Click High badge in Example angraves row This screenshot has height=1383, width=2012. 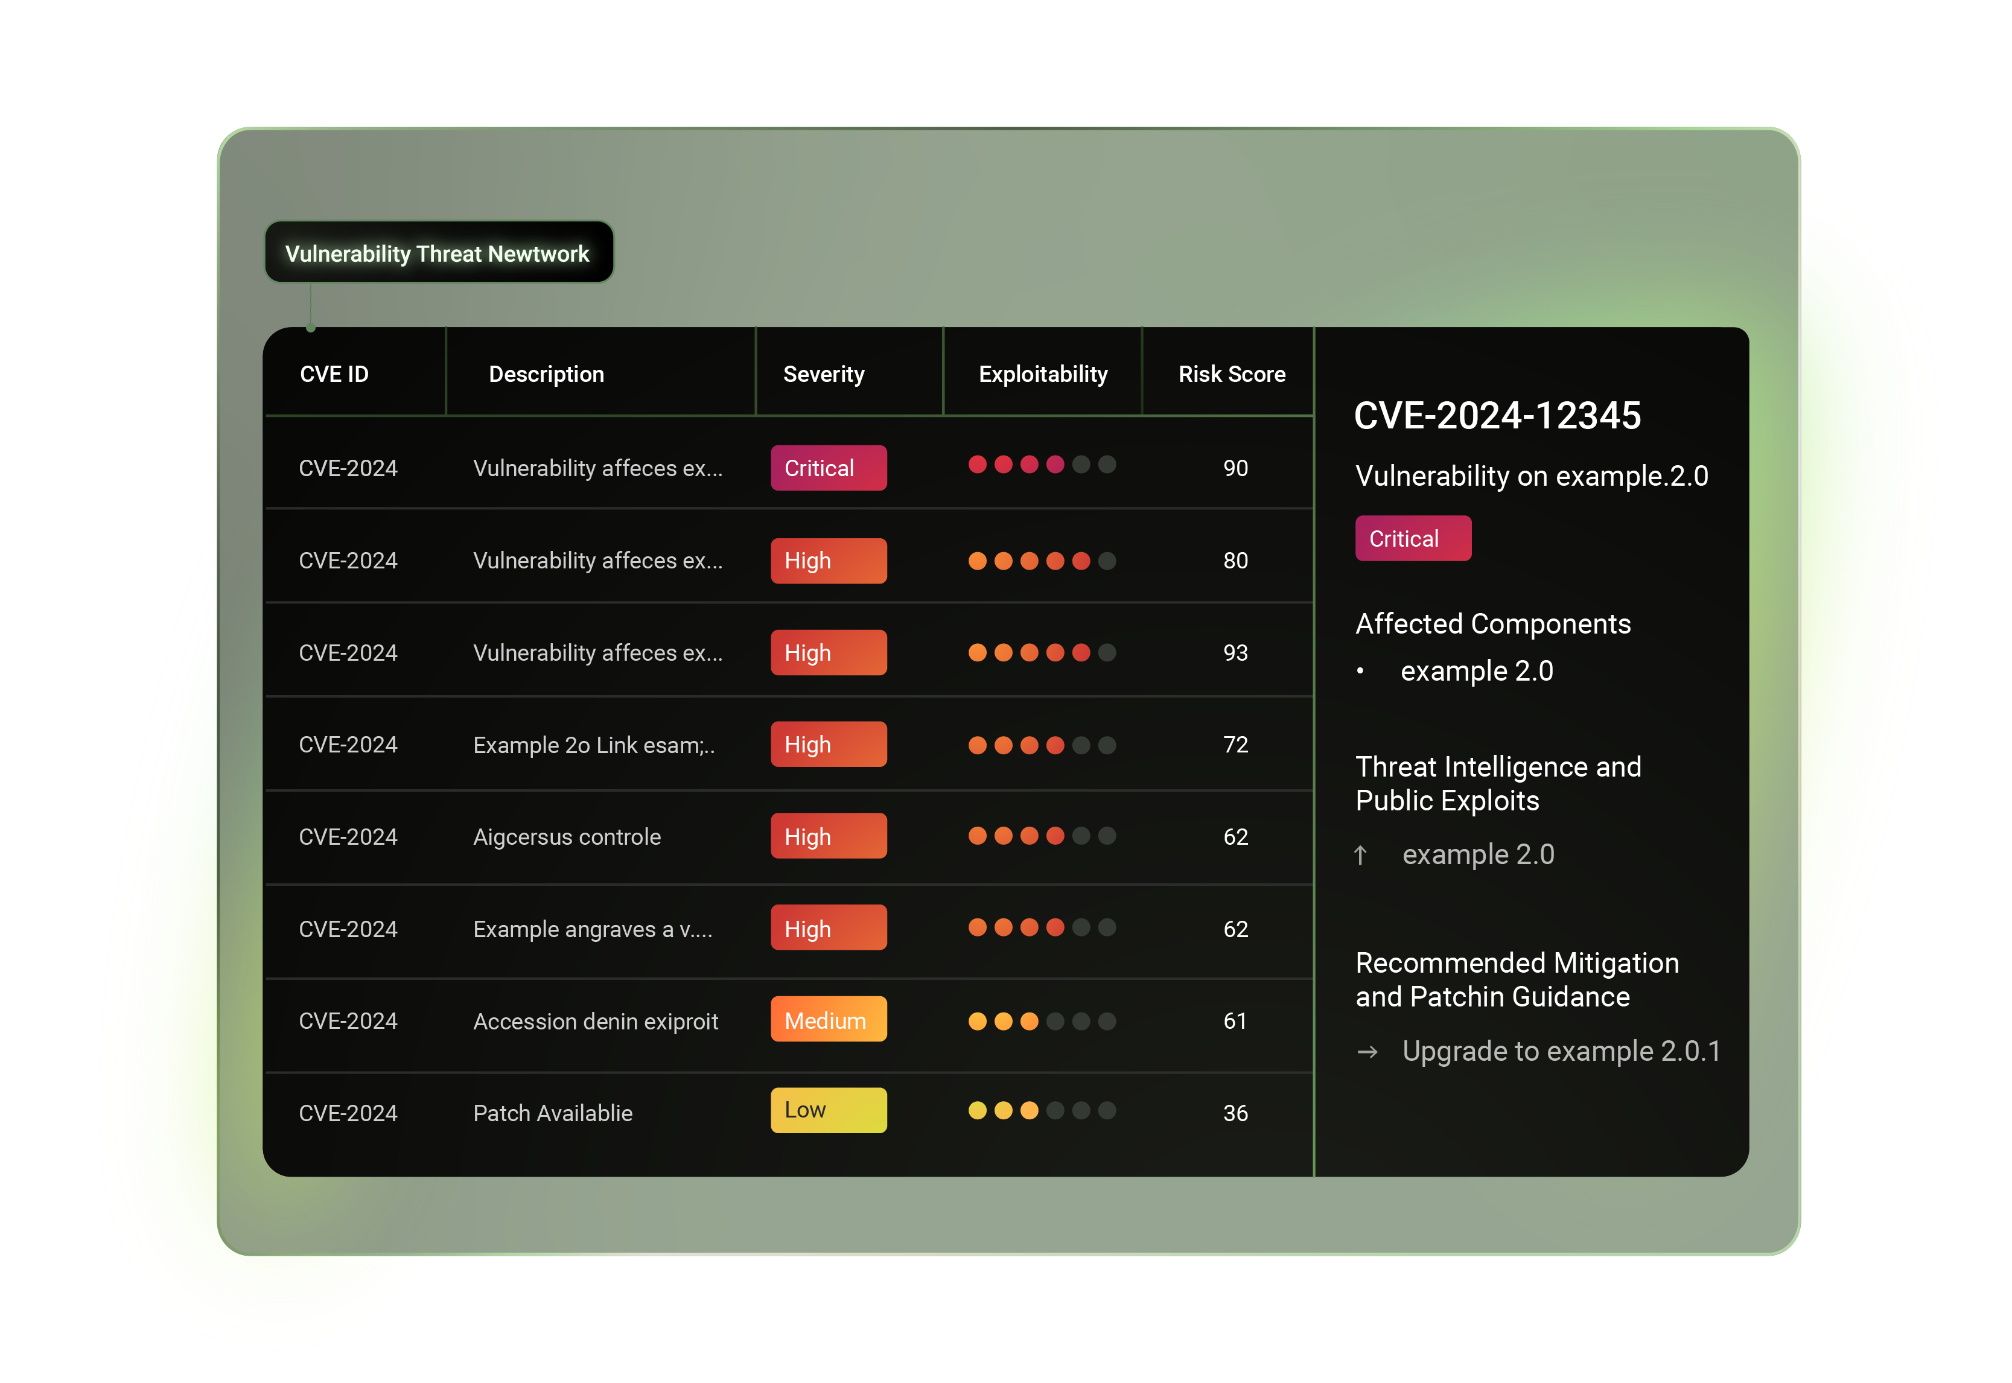pyautogui.click(x=829, y=928)
